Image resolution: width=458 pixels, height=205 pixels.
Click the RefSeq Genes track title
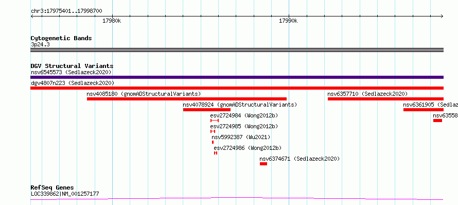(x=52, y=188)
